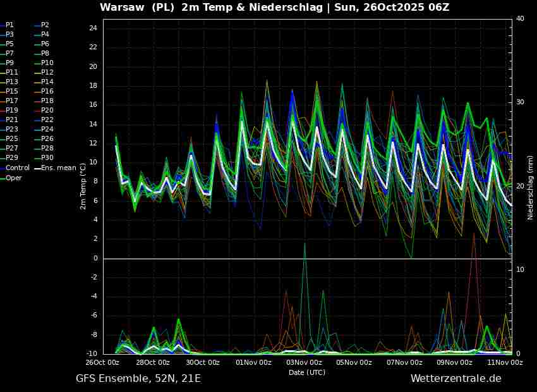The height and width of the screenshot is (392, 537).
Task: Select the 11Nov 00z date tick
Action: coord(505,362)
